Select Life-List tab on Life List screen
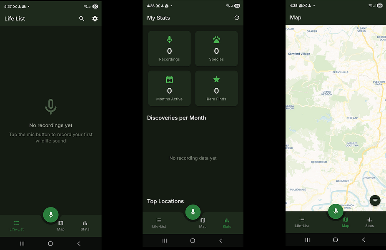 pyautogui.click(x=17, y=226)
